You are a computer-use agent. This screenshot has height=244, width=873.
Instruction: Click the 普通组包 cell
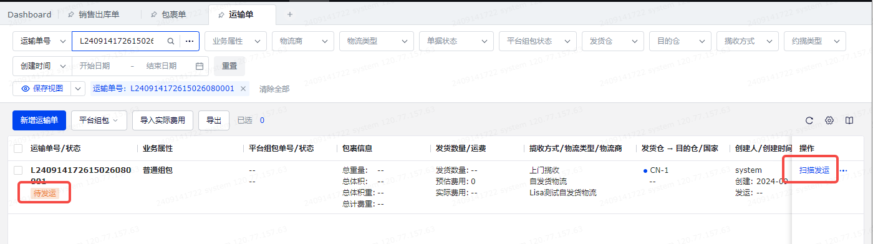click(x=158, y=170)
